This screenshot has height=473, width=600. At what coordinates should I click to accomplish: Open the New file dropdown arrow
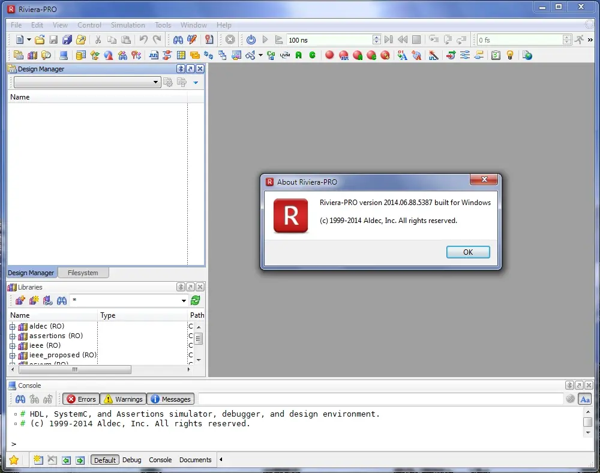click(x=29, y=40)
